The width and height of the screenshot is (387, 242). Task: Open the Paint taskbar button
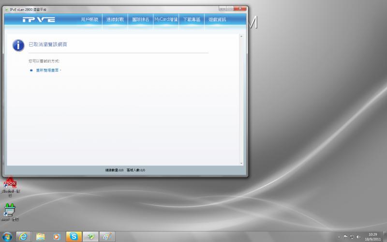pos(107,237)
